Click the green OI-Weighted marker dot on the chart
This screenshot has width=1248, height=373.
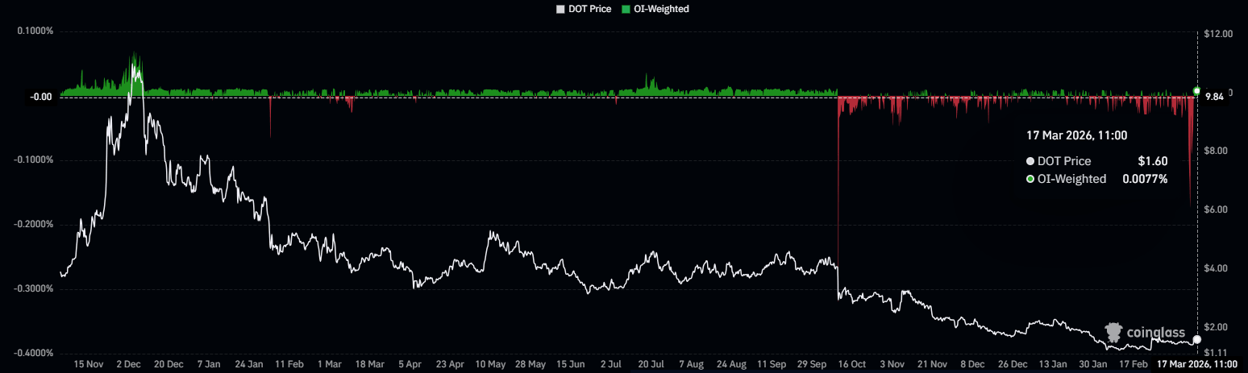1196,91
